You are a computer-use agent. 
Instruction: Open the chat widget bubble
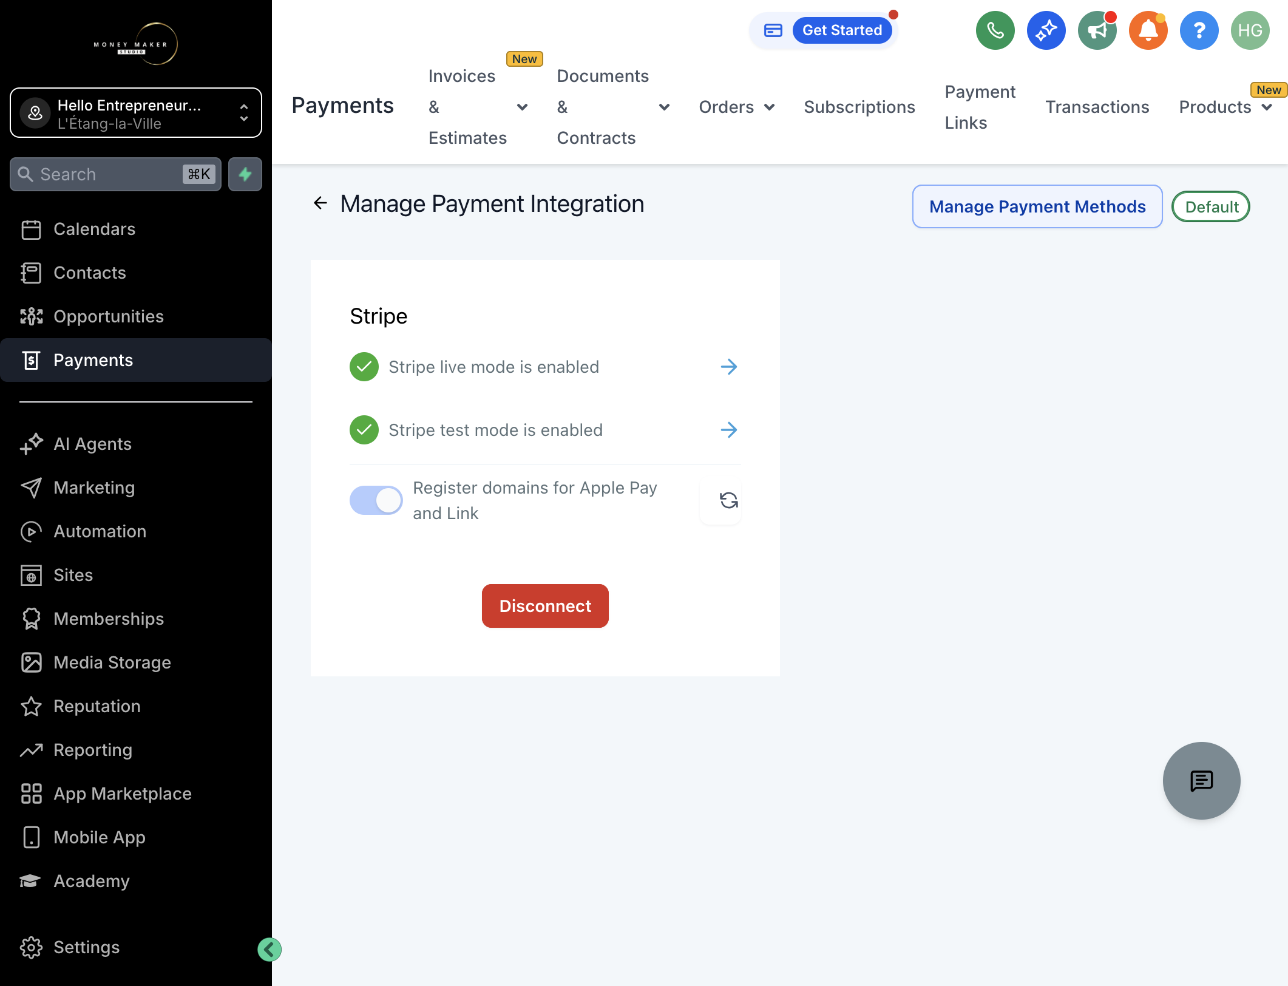coord(1201,781)
